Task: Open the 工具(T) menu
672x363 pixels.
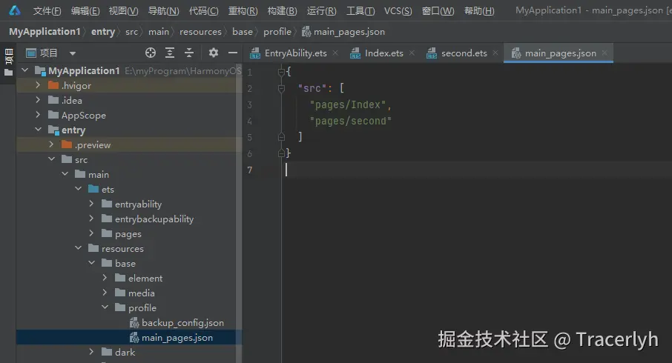Action: [x=360, y=10]
